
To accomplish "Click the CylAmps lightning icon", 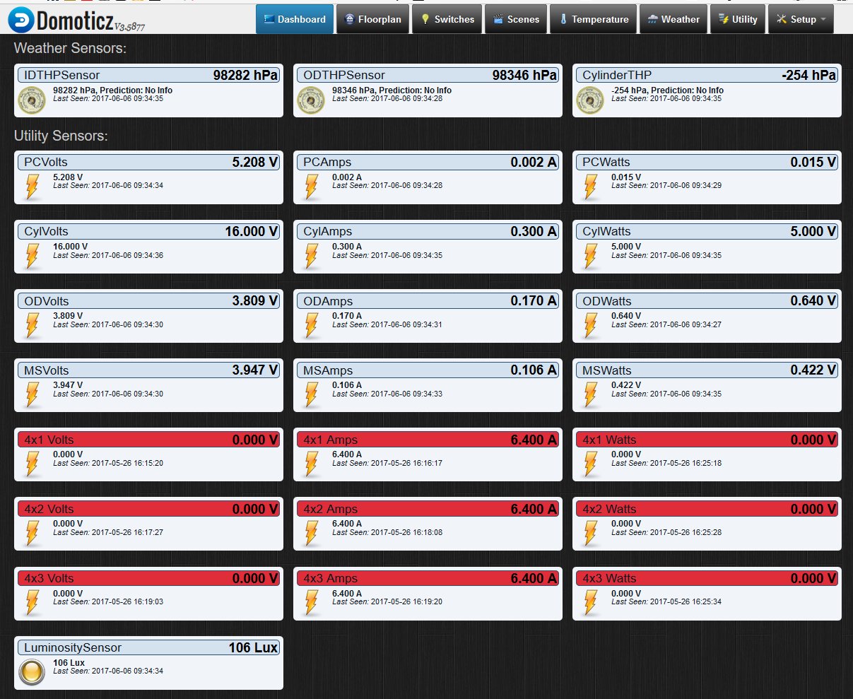I will coord(312,256).
